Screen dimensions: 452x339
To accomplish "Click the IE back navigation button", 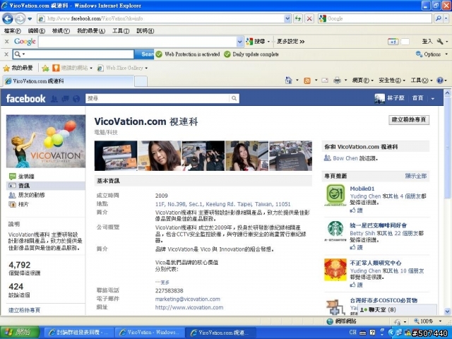I will [x=8, y=19].
